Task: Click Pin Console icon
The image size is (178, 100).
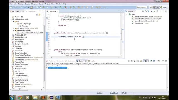Action: [x=151, y=61]
